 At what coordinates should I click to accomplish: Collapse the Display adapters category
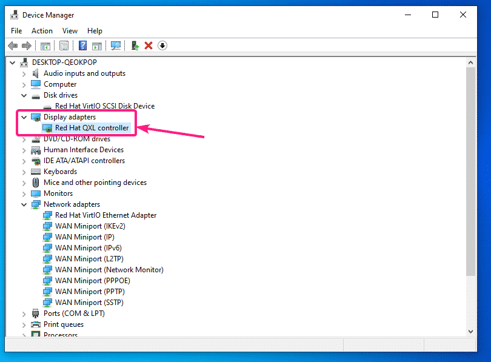pyautogui.click(x=24, y=117)
